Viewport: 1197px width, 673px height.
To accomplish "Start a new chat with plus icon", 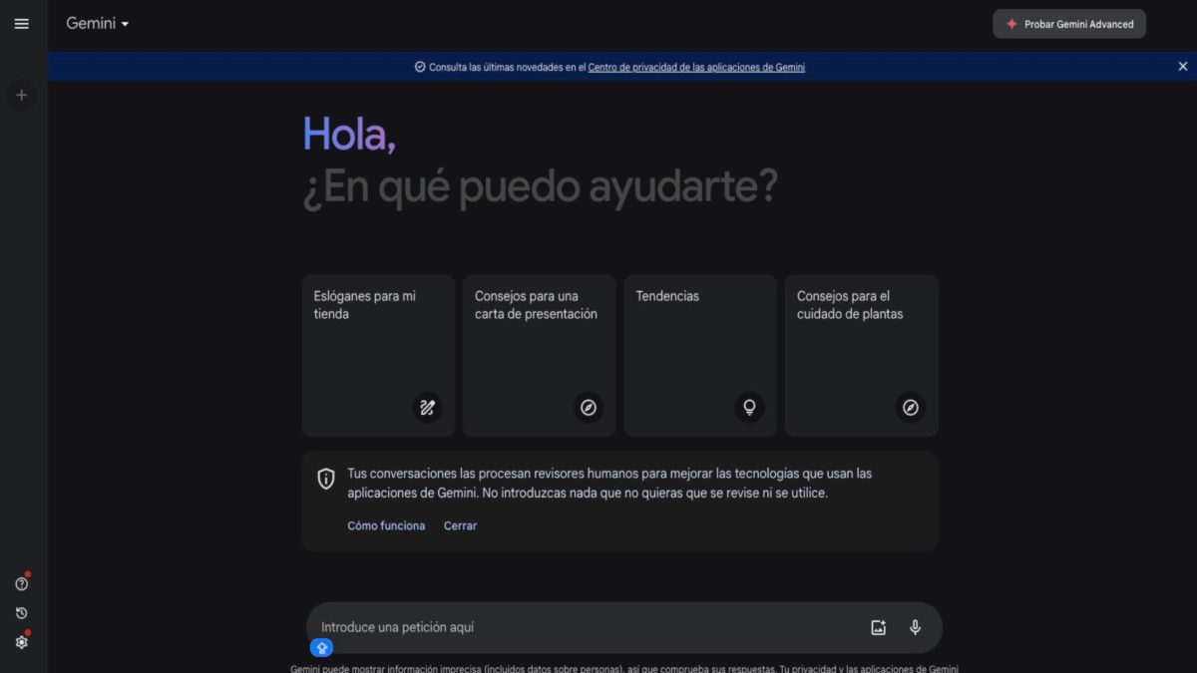I will click(21, 96).
